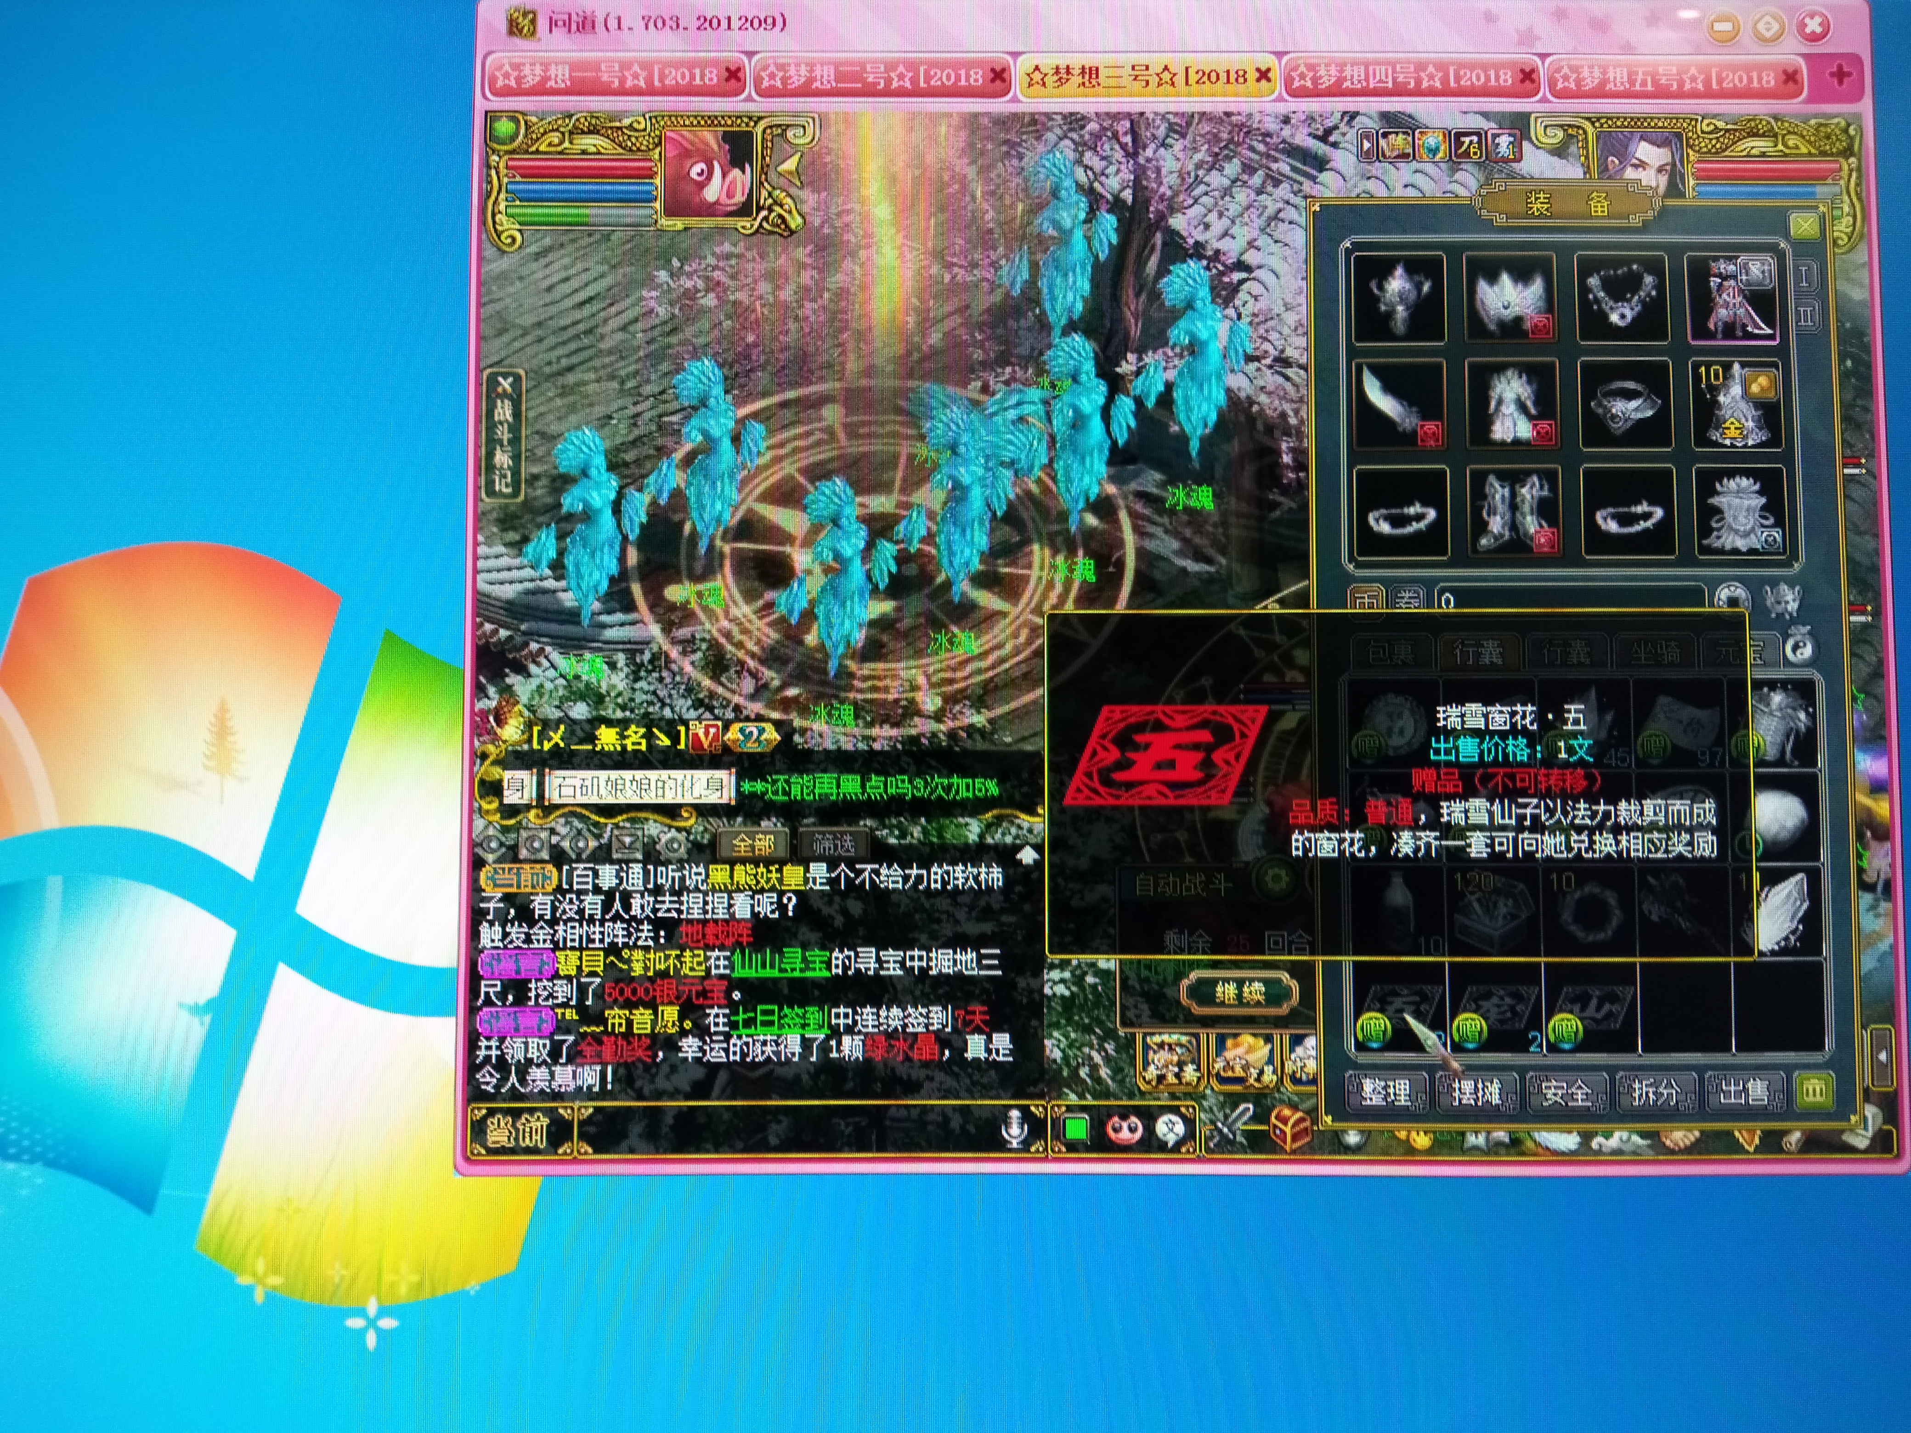This screenshot has width=1911, height=1433.
Task: Click the money amount field
Action: pyautogui.click(x=1571, y=598)
